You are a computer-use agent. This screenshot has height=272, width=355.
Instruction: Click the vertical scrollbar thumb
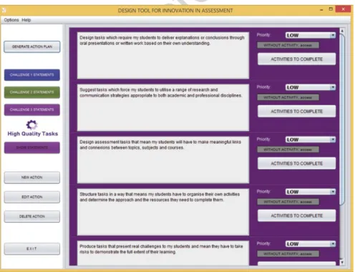[342, 120]
